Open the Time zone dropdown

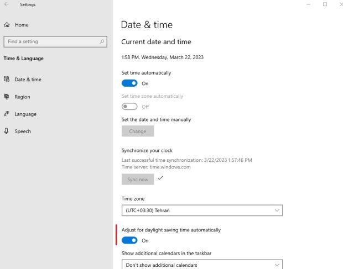point(201,210)
